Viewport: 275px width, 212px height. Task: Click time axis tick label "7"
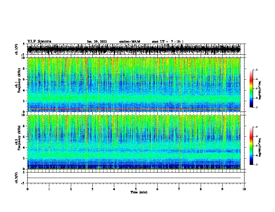(179, 189)
